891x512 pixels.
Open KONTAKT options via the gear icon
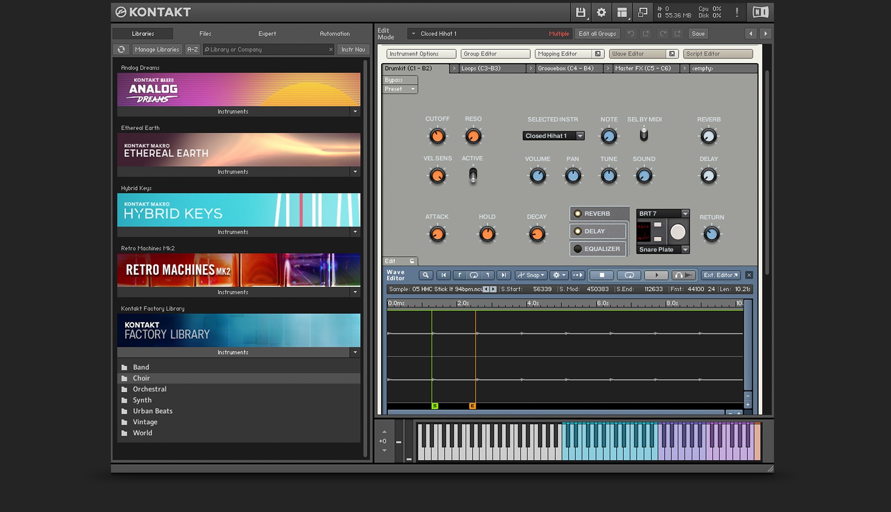click(x=601, y=12)
